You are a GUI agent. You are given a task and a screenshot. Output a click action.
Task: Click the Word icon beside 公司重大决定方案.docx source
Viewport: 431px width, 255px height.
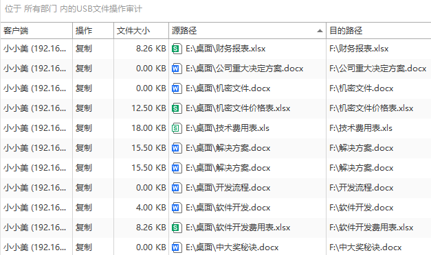(177, 69)
